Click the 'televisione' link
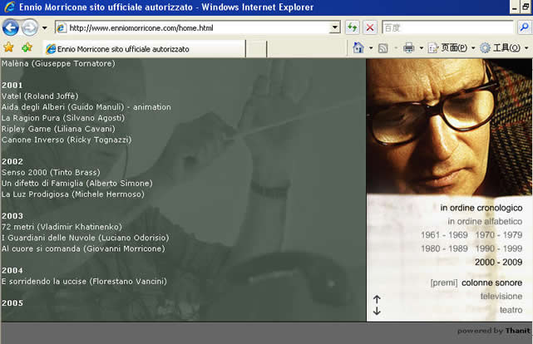This screenshot has height=344, width=533. [x=501, y=297]
